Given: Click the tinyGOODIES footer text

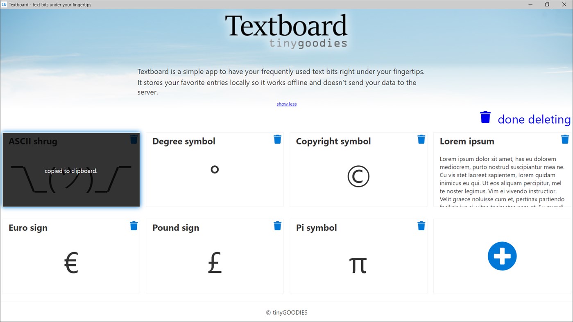Looking at the screenshot, I should [x=286, y=312].
